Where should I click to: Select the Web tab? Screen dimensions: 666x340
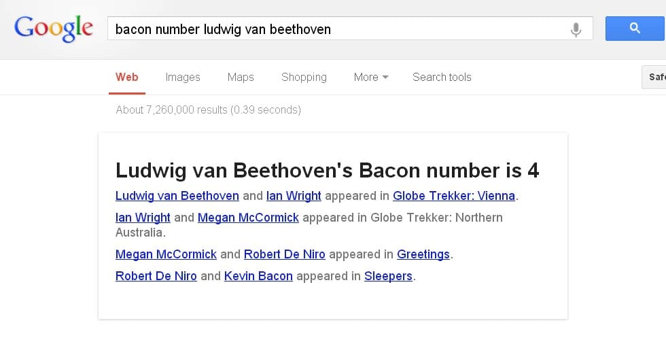[126, 77]
